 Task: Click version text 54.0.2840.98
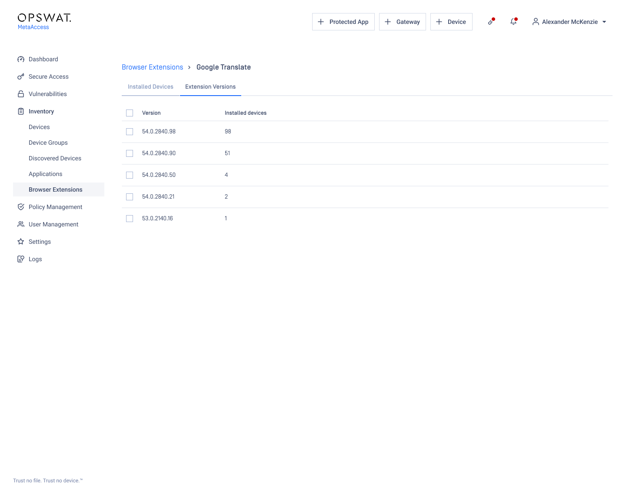(x=159, y=131)
